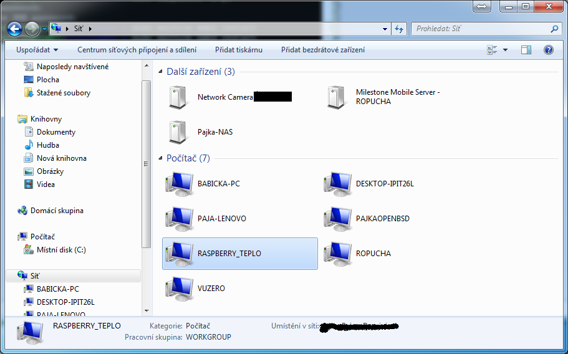Open the address bar history dropdown
The height and width of the screenshot is (354, 568).
coord(385,29)
